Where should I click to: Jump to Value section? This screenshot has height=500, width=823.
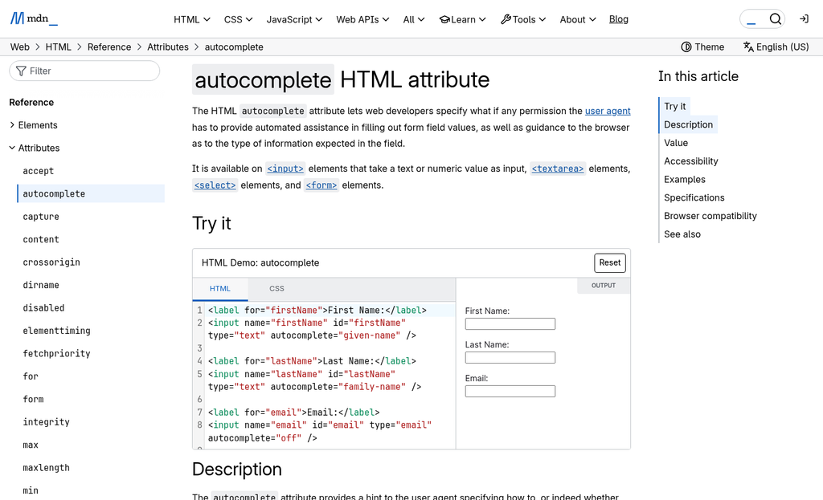pos(676,143)
